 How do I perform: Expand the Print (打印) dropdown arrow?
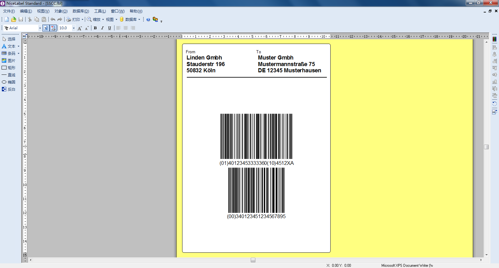pyautogui.click(x=82, y=19)
